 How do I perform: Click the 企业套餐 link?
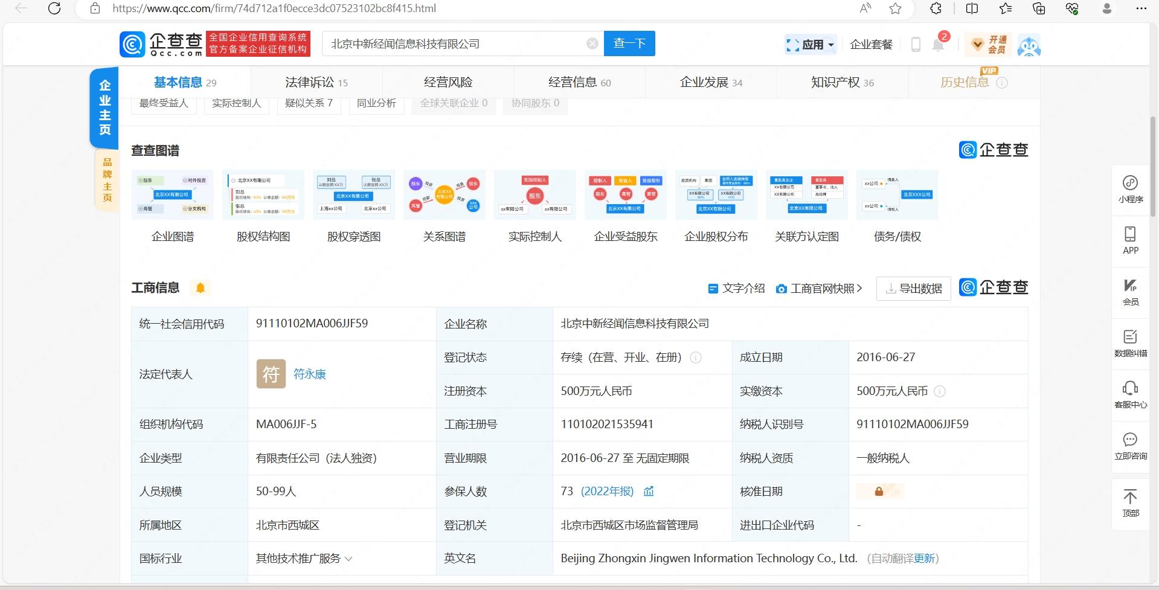[871, 44]
